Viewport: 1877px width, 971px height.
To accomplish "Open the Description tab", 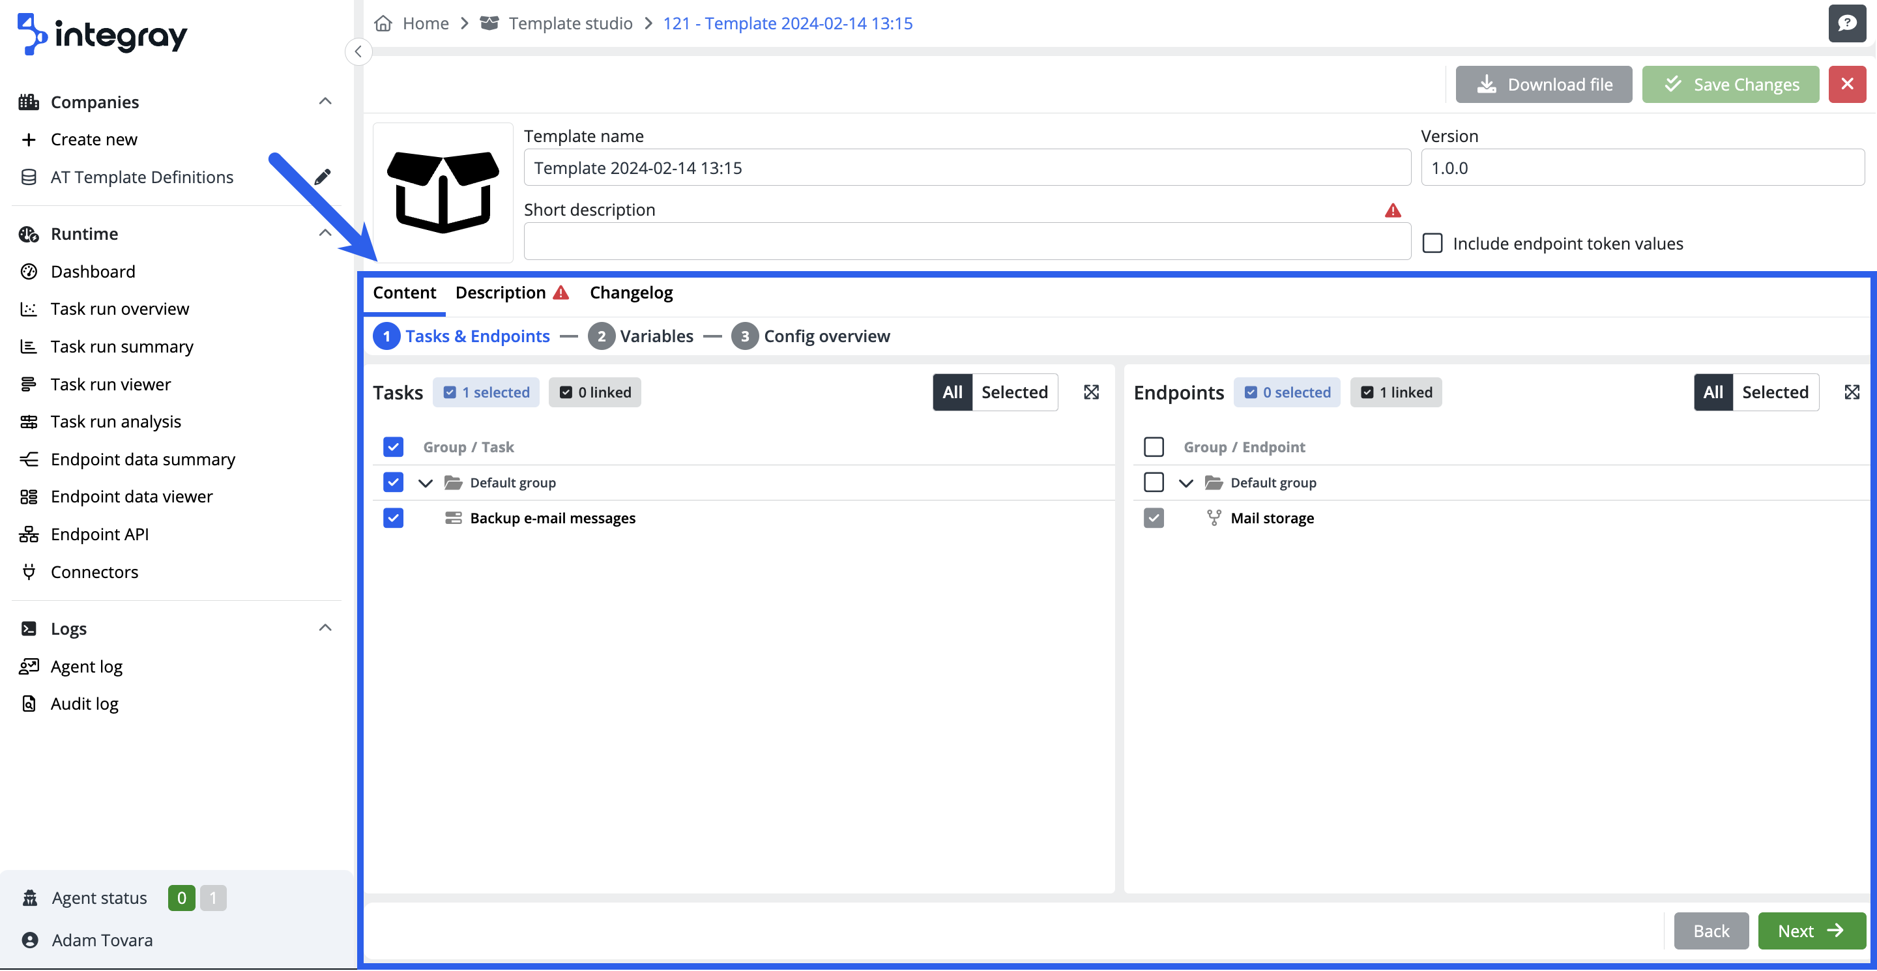I will pyautogui.click(x=501, y=293).
